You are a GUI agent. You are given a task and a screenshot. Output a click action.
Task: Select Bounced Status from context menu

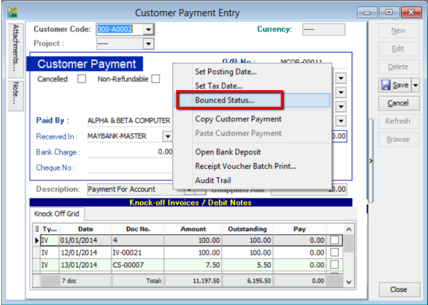[x=224, y=100]
